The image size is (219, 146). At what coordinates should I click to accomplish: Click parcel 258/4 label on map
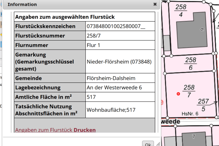click(x=181, y=11)
